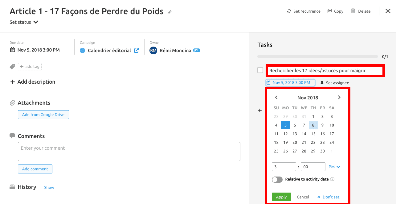
Task: Click the add new task plus icon
Action: 260,110
